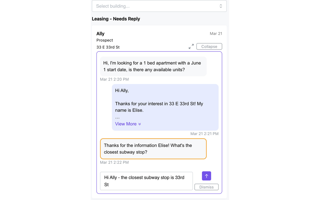Click the Leasing - Needs Reply heading

tap(116, 19)
